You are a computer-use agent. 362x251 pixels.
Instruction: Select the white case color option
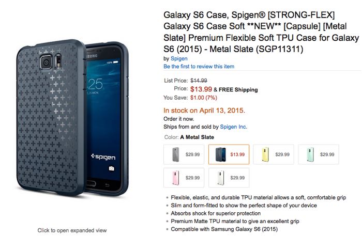click(x=229, y=177)
